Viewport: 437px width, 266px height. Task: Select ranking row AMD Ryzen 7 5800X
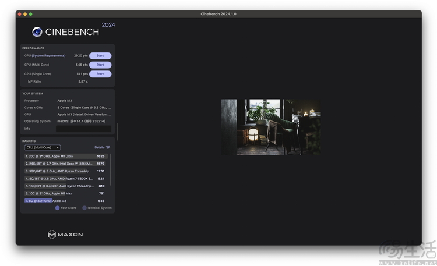(x=66, y=179)
